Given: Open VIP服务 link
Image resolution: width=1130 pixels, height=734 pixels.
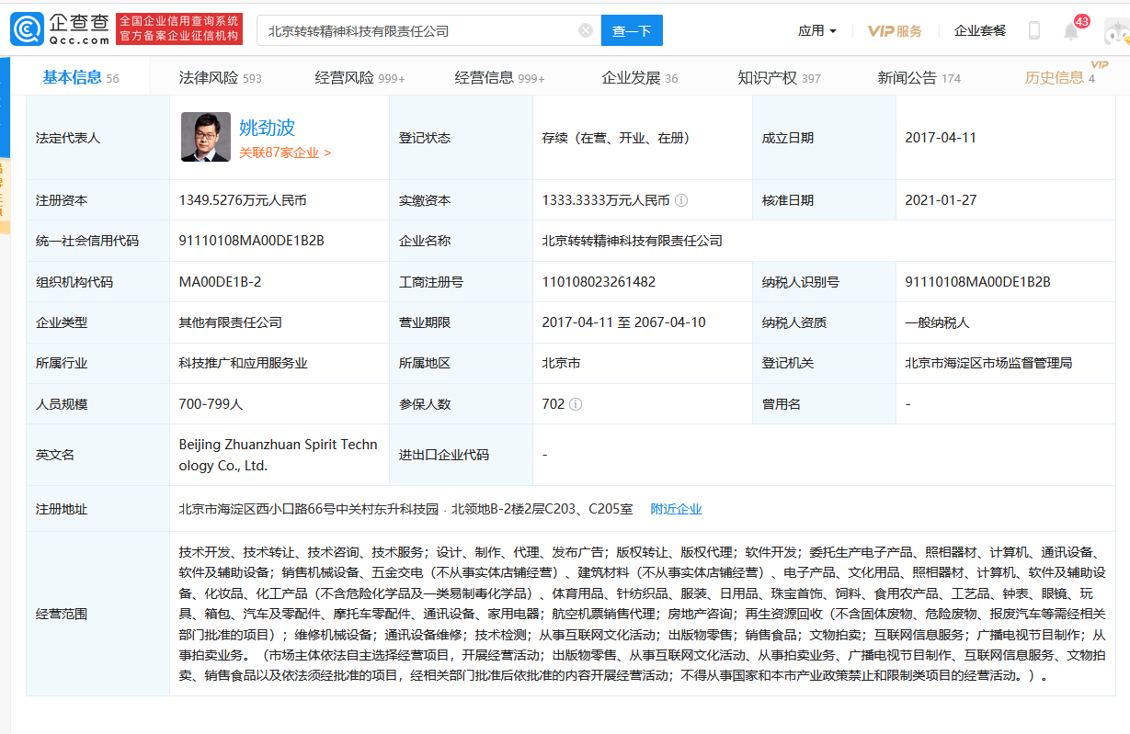Looking at the screenshot, I should point(895,30).
